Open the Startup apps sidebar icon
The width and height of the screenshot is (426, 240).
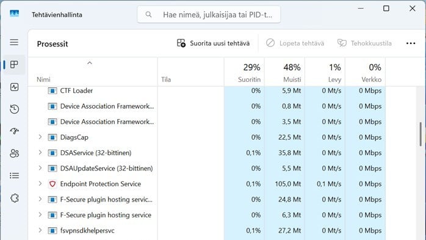(x=14, y=131)
